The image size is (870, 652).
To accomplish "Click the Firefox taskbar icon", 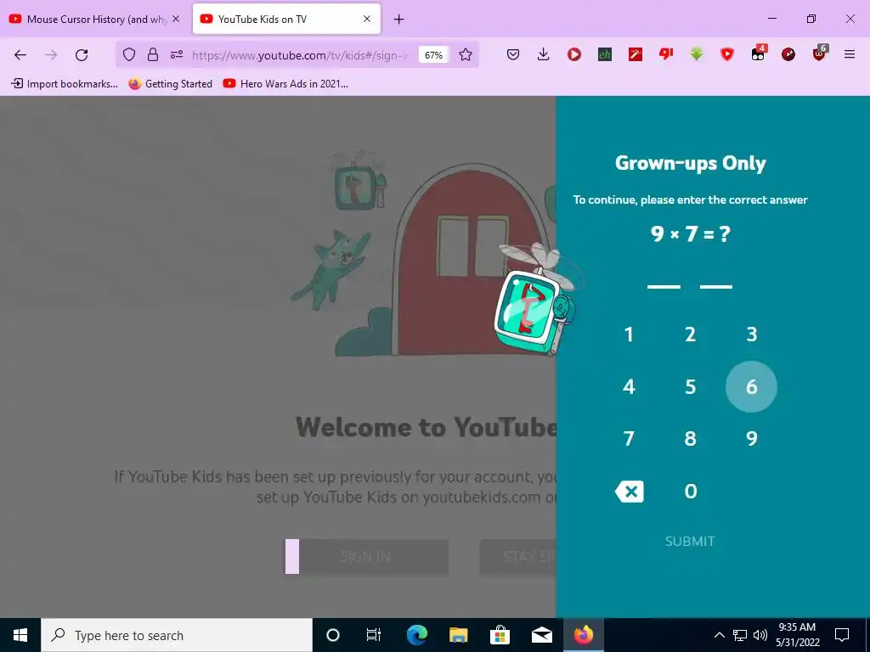I will tap(584, 635).
